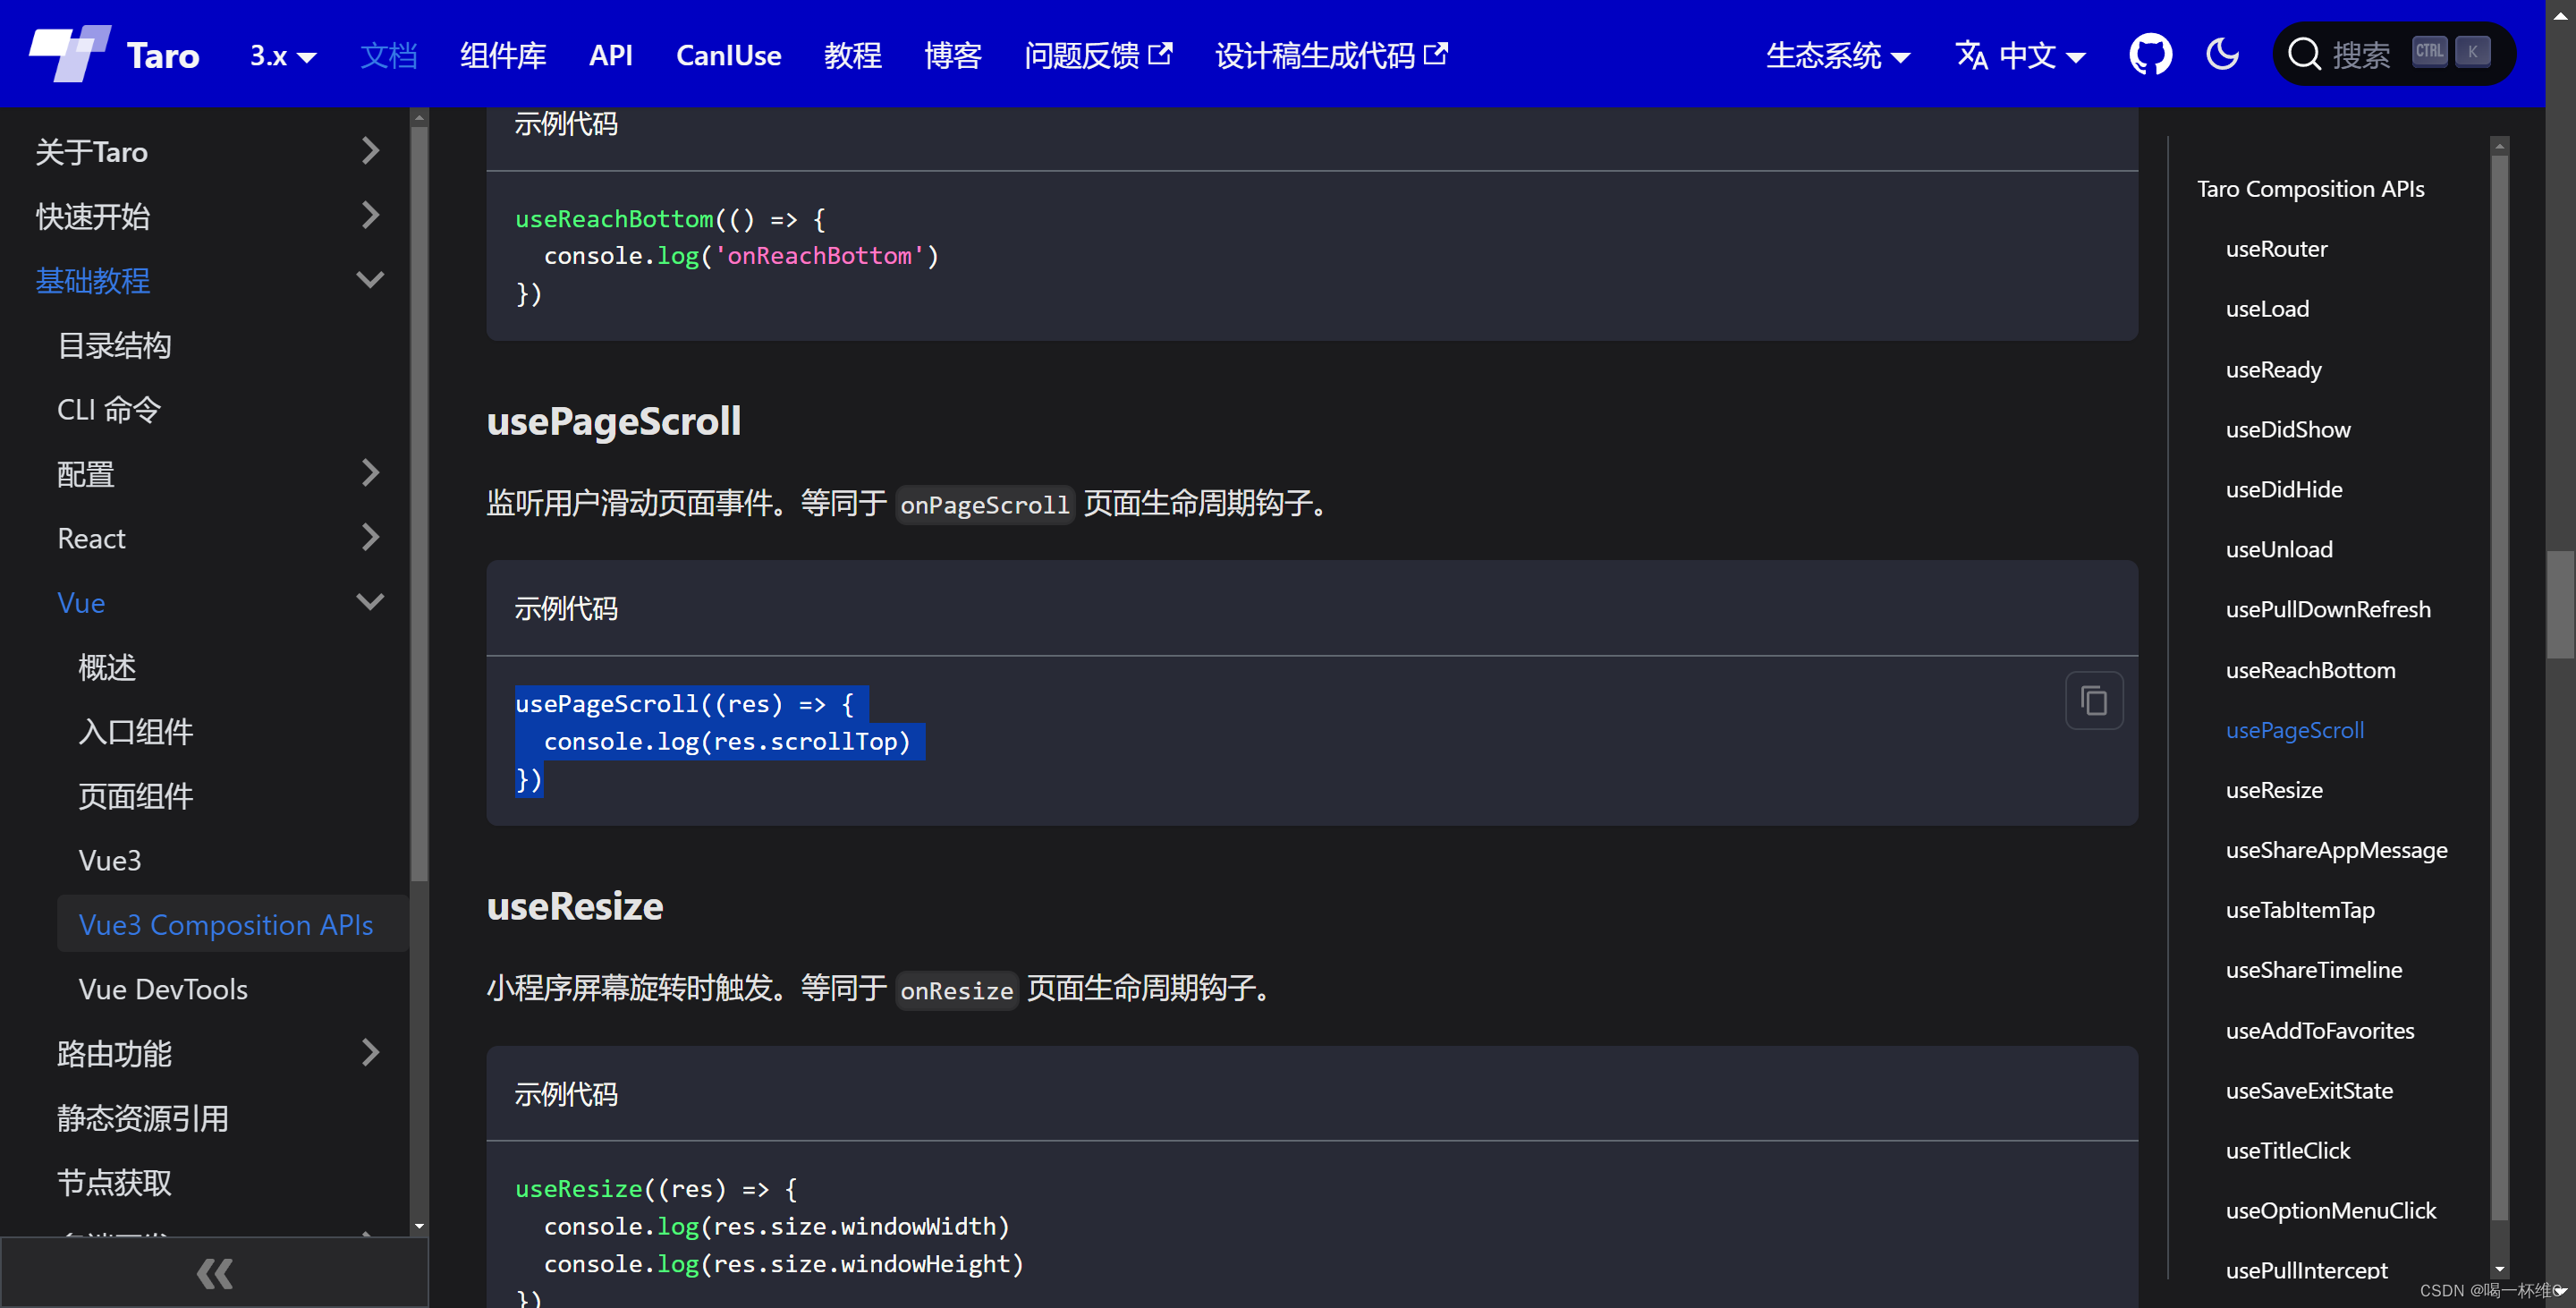This screenshot has height=1308, width=2576.
Task: Expand the React section in sidebar
Action: 371,538
